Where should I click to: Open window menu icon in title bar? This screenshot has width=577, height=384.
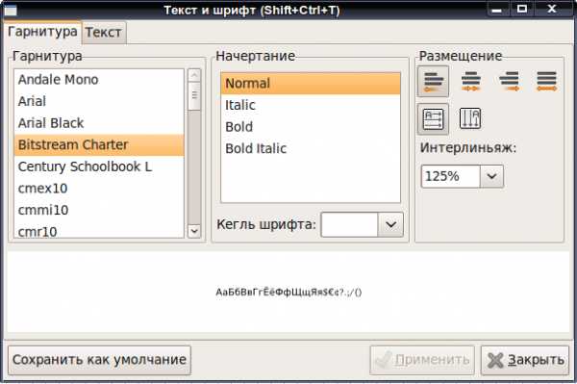[11, 11]
